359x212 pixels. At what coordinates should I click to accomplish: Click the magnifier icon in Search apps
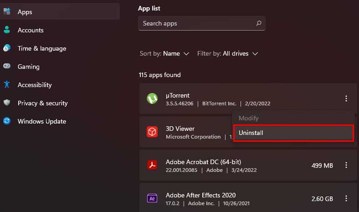(x=259, y=23)
